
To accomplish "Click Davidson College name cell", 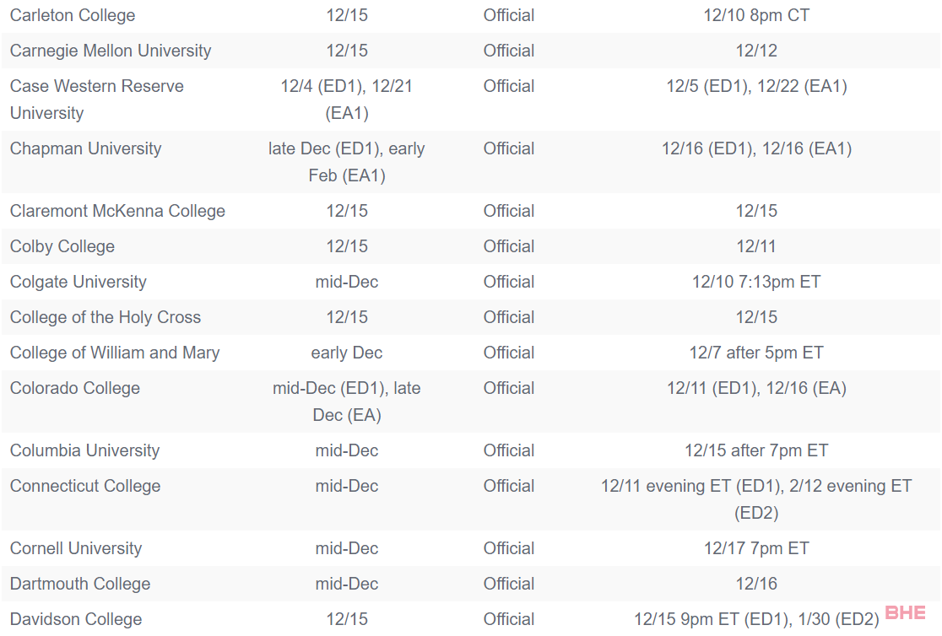I will coord(76,619).
